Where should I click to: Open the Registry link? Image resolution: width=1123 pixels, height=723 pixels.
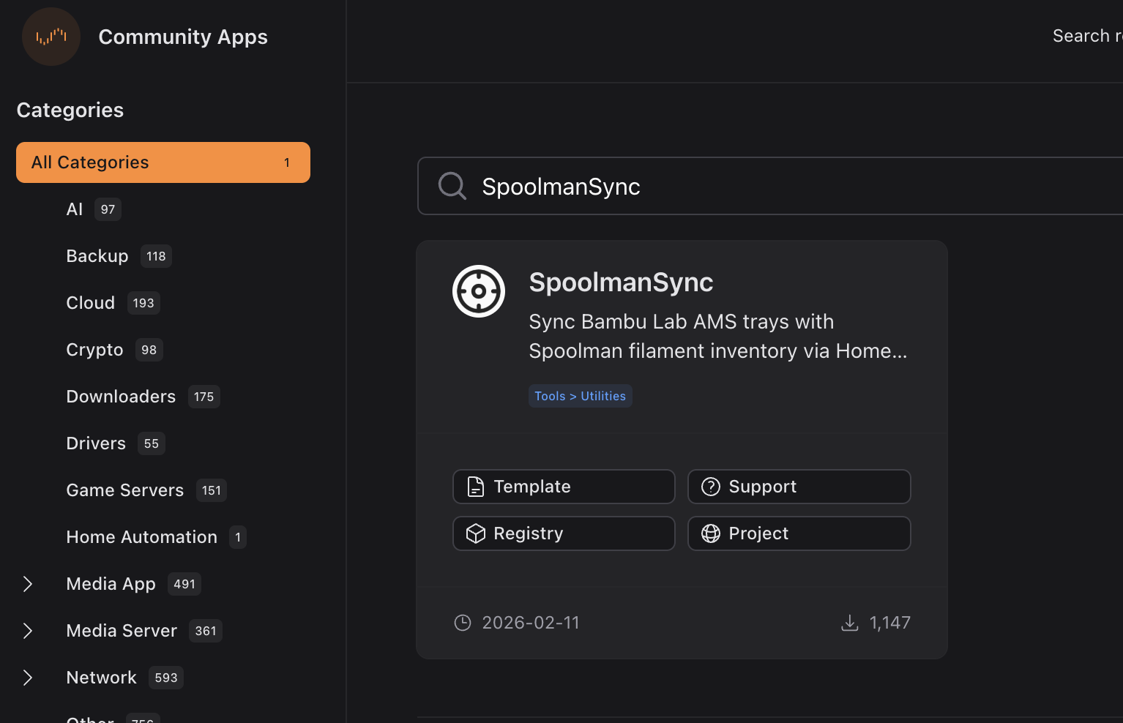click(564, 533)
